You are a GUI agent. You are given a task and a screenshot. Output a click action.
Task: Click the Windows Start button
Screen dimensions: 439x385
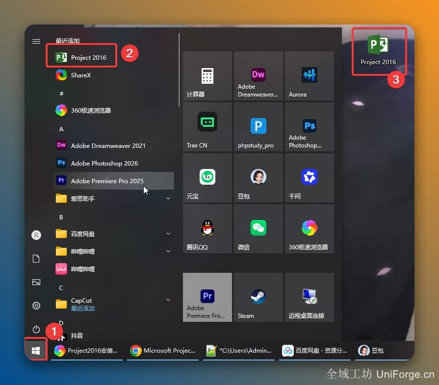point(36,350)
